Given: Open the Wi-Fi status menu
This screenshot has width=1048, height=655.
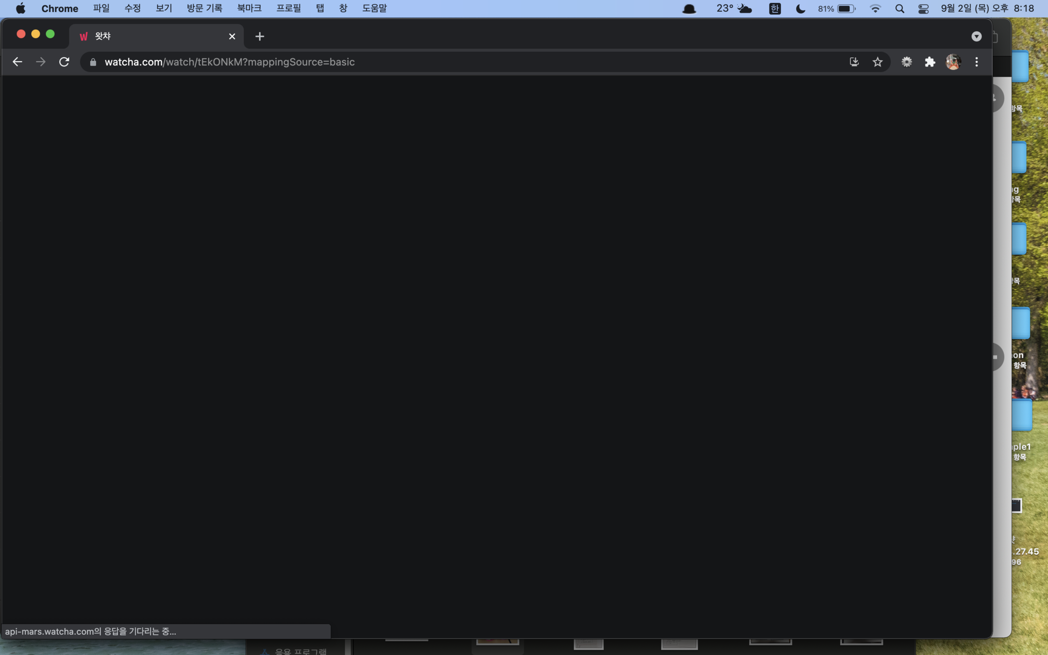Looking at the screenshot, I should (875, 9).
